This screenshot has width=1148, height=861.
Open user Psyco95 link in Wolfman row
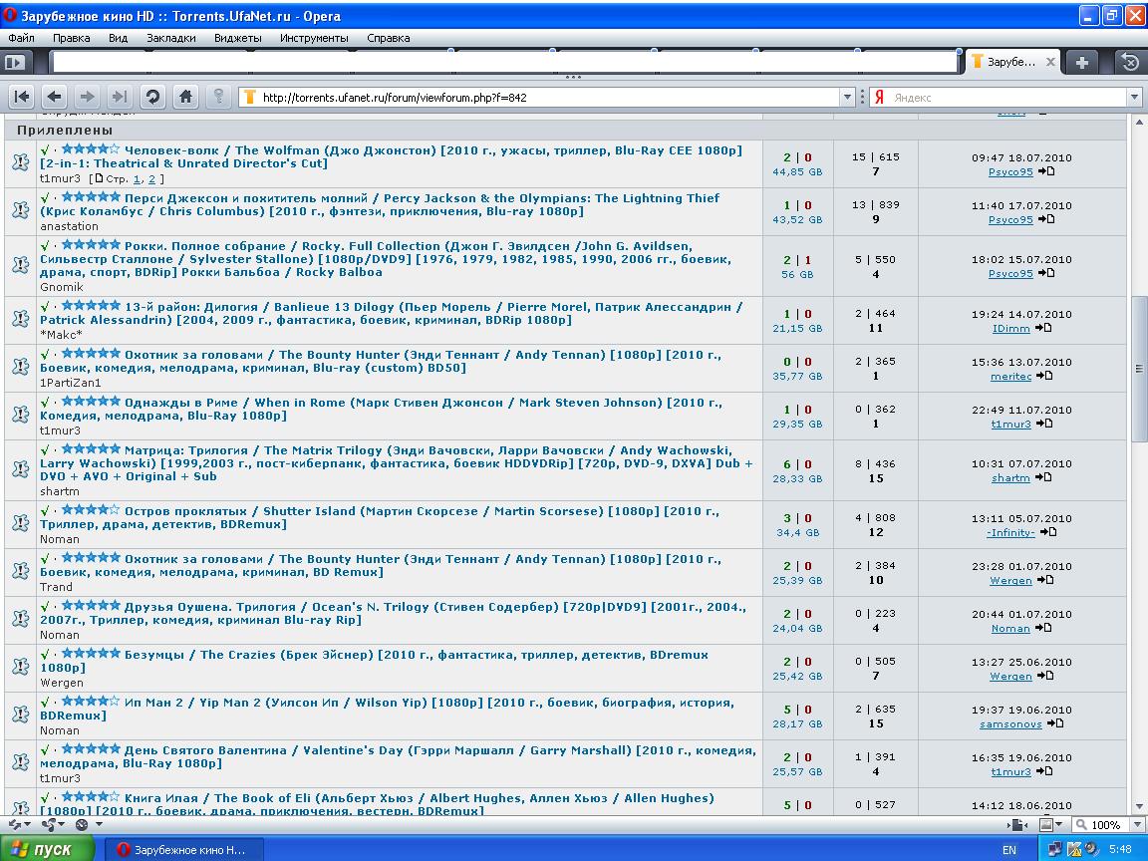pyautogui.click(x=1010, y=172)
